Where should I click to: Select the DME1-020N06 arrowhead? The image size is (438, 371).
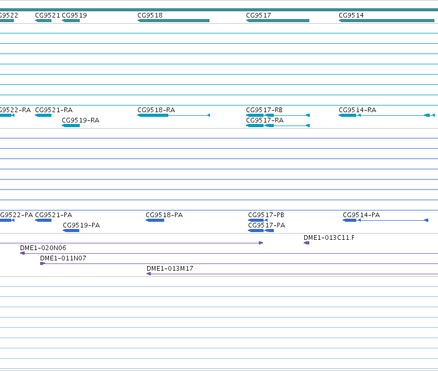click(22, 253)
